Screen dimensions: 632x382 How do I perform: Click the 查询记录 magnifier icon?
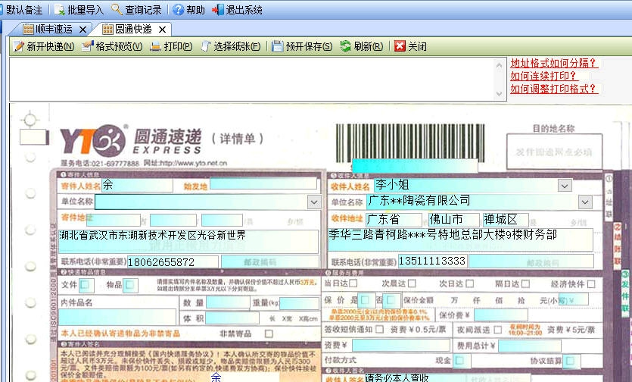(x=117, y=9)
